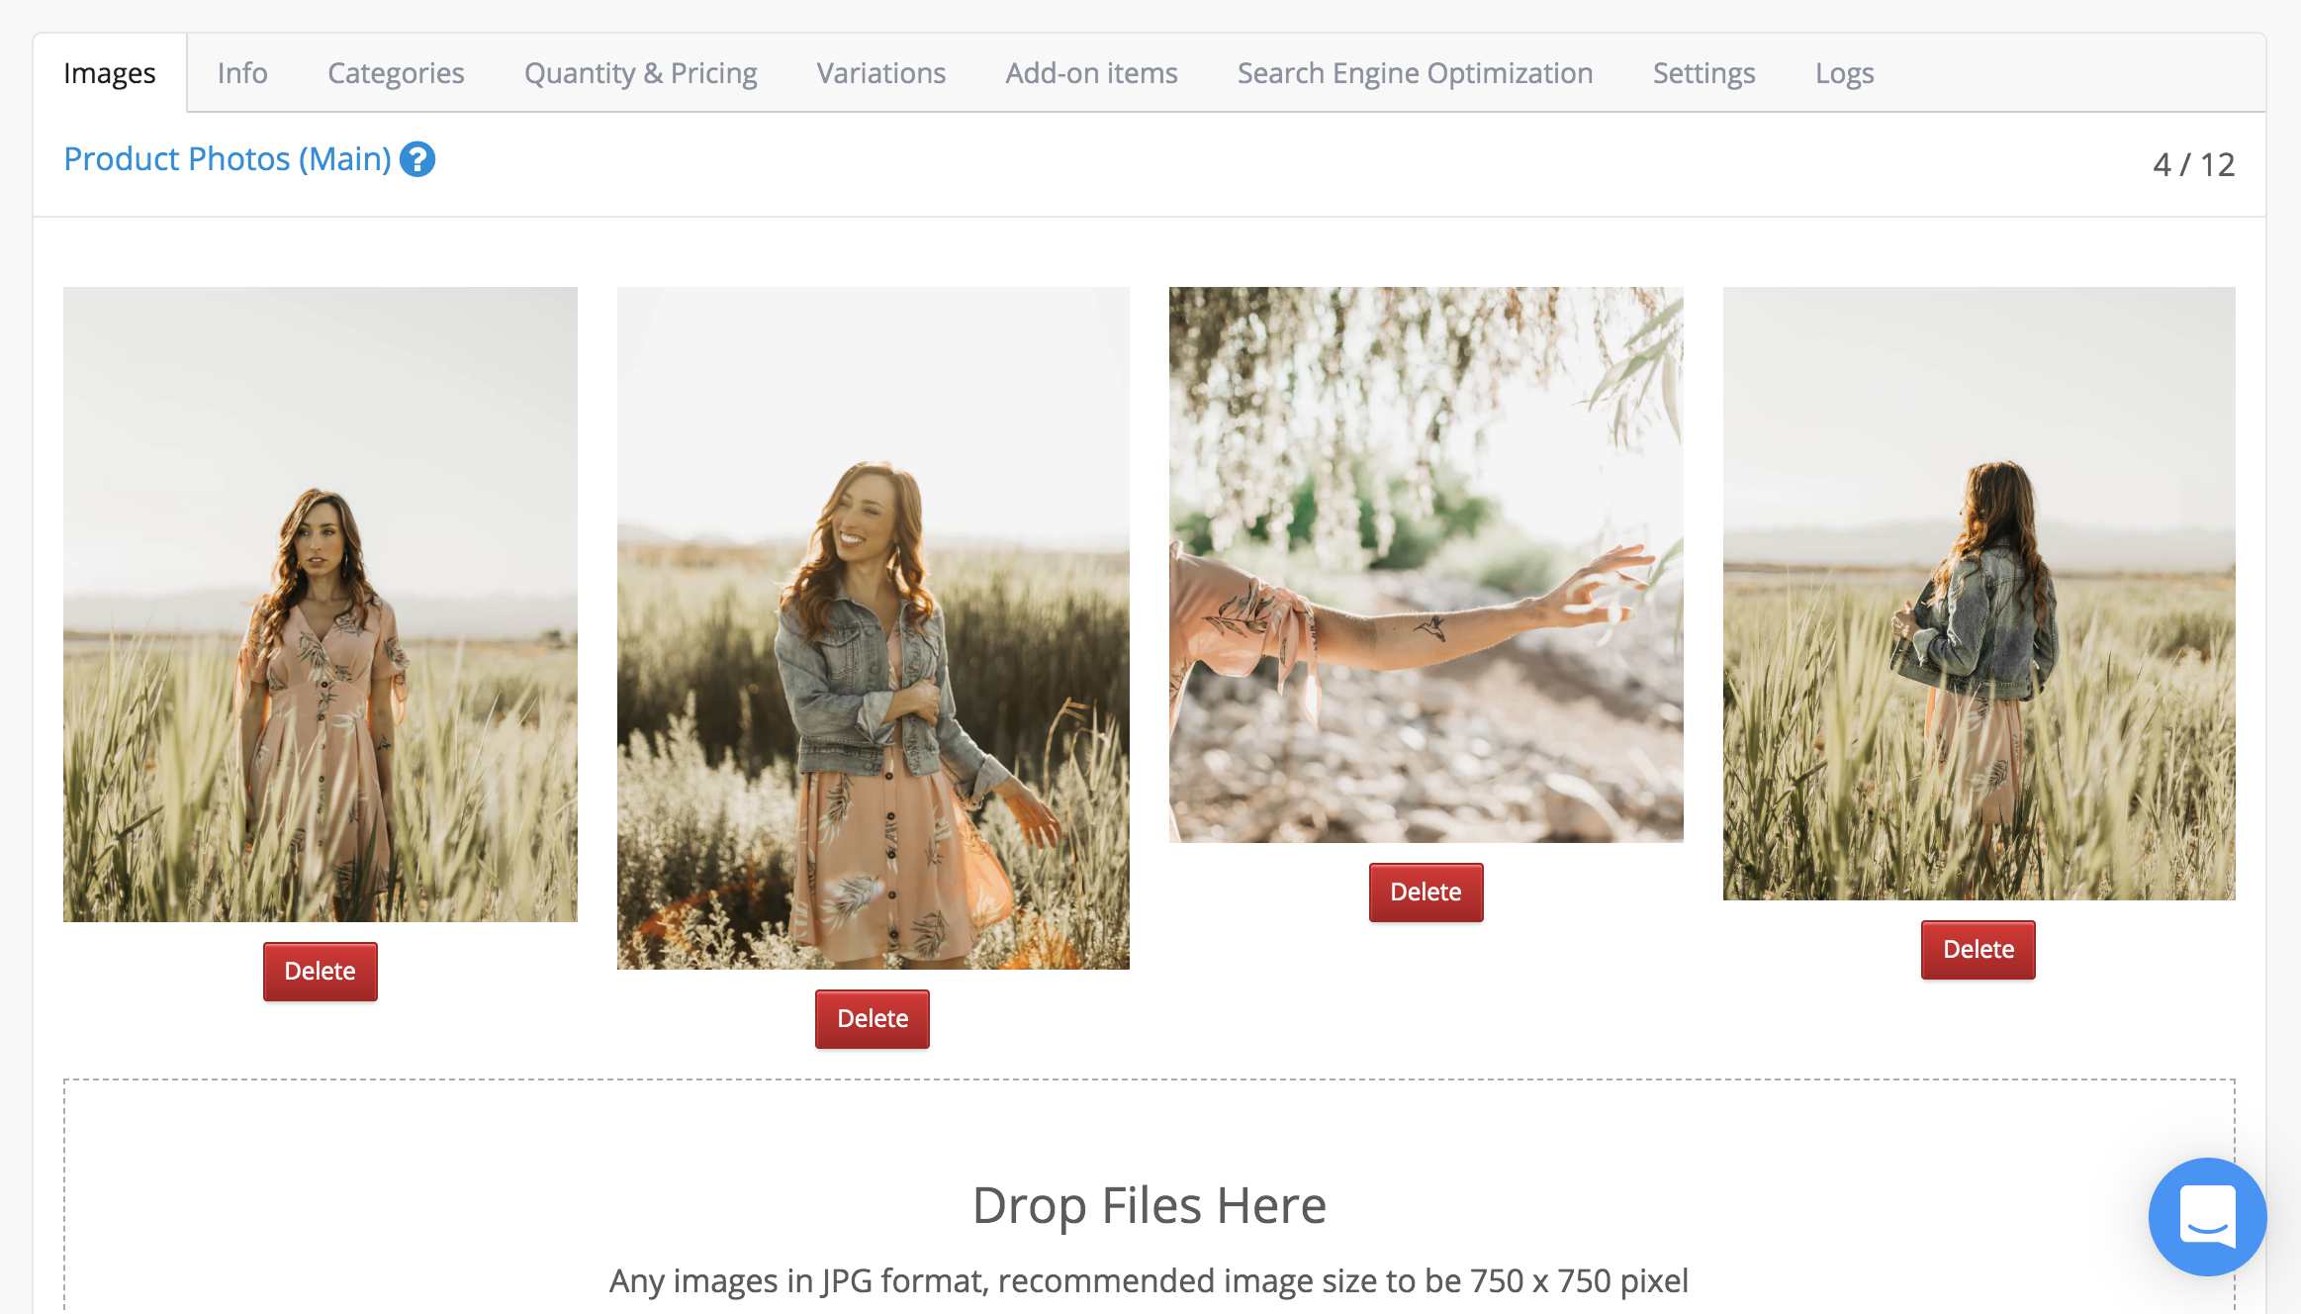This screenshot has height=1314, width=2301.
Task: Select the Images tab
Action: (x=110, y=73)
